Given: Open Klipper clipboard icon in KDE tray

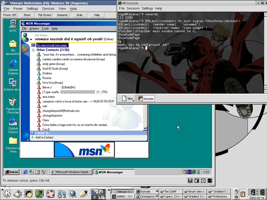Looking at the screenshot, I should [243, 194].
